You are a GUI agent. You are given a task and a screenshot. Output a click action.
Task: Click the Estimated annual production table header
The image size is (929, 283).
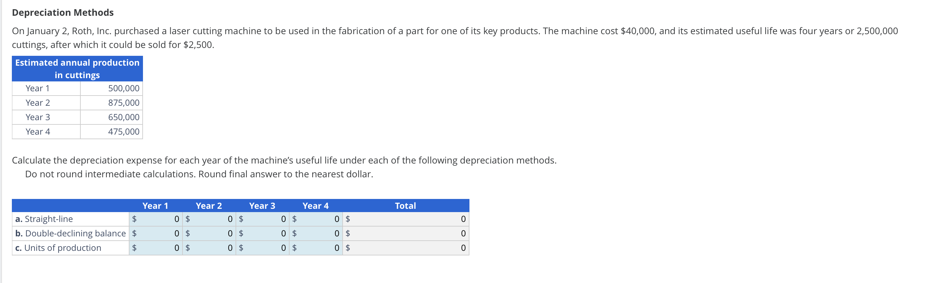(77, 68)
